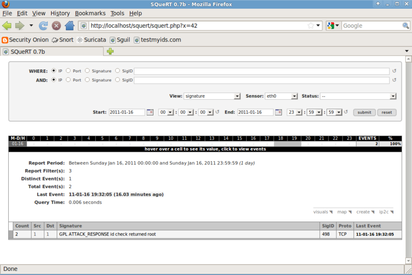412x275 pixels.
Task: Open the Snort bookmark
Action: click(x=62, y=40)
